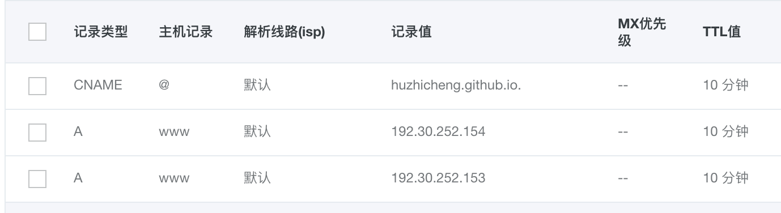Screen dimensions: 781x213
Task: Click the 192.30.252.153 record value
Action: pos(438,178)
